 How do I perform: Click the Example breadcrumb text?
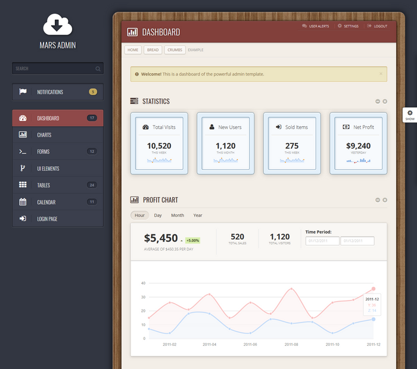point(195,49)
